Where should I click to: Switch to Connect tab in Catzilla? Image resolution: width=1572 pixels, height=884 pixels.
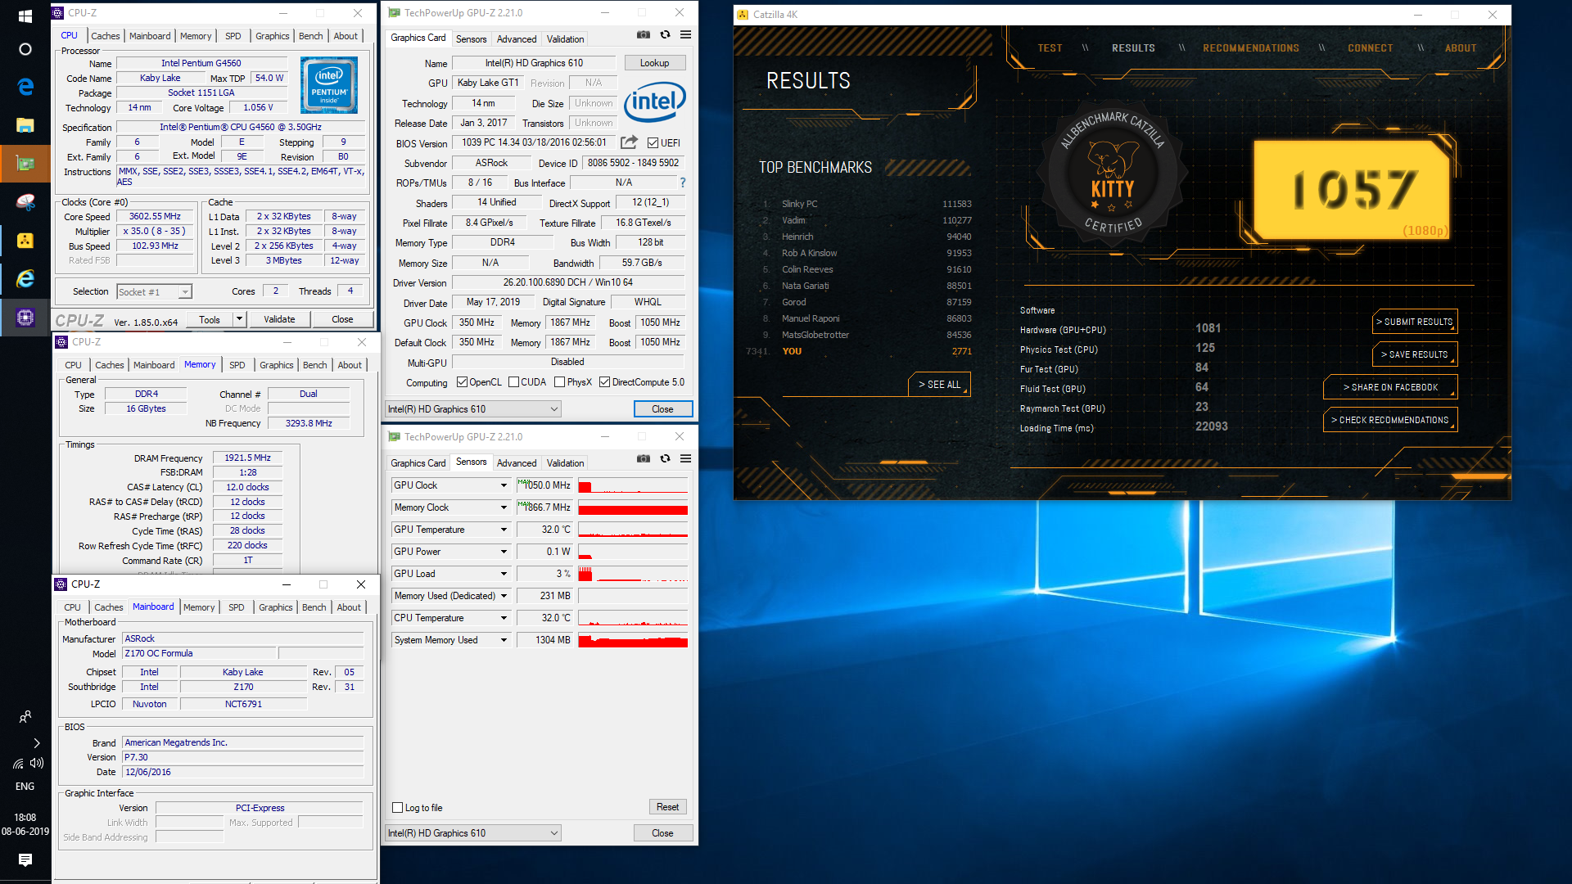coord(1370,48)
